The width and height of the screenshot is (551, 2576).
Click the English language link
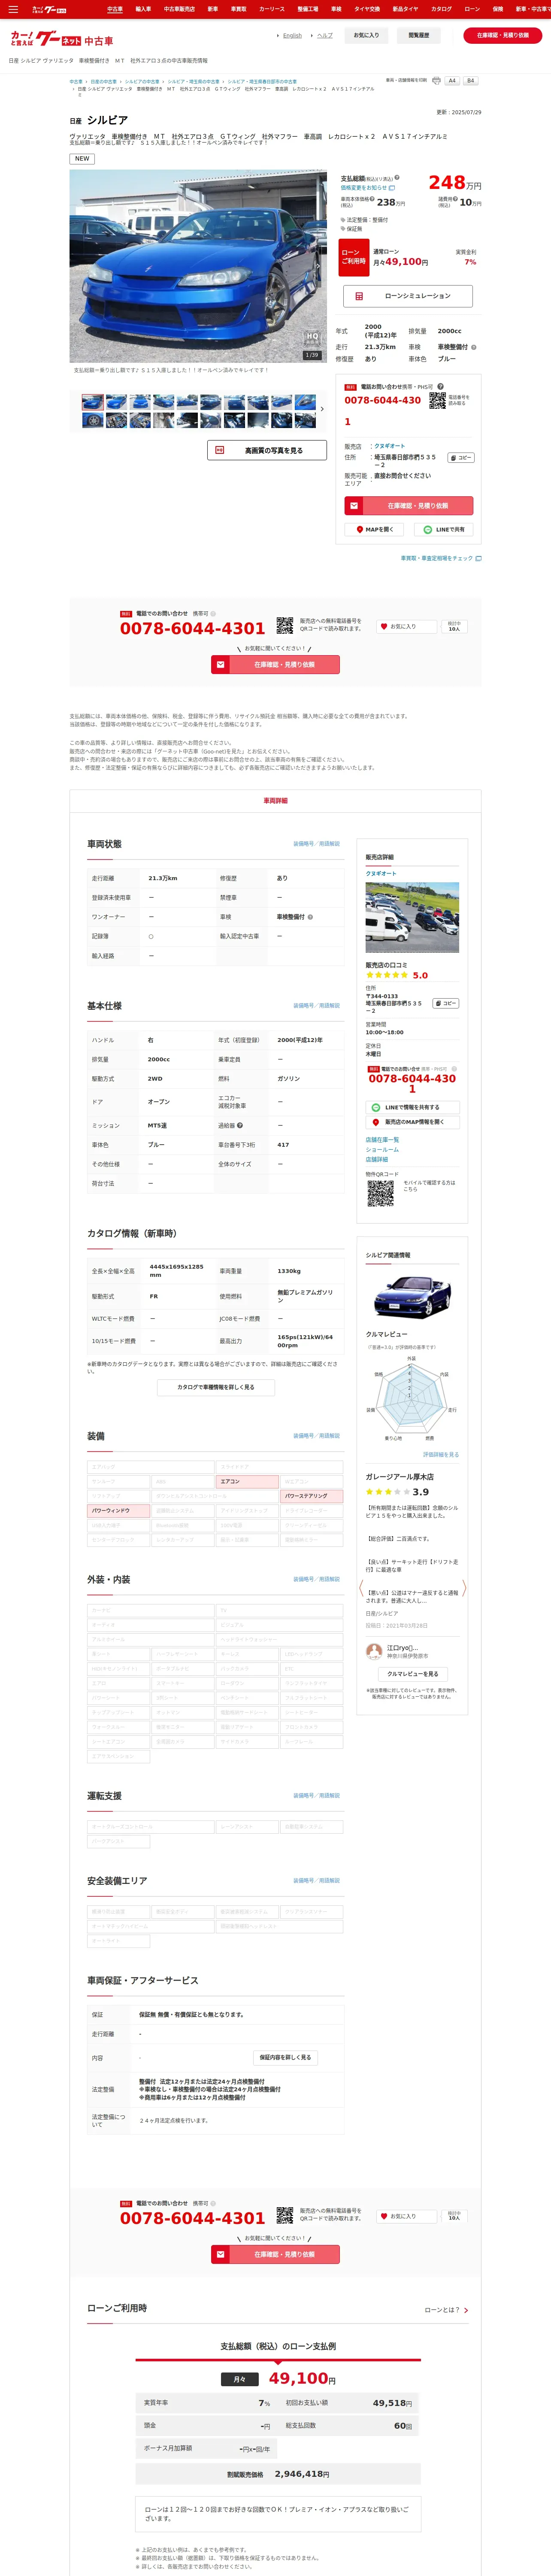292,35
